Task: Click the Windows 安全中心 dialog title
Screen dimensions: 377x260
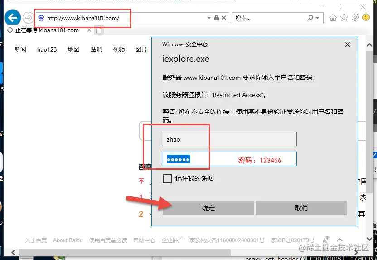Action: click(185, 44)
